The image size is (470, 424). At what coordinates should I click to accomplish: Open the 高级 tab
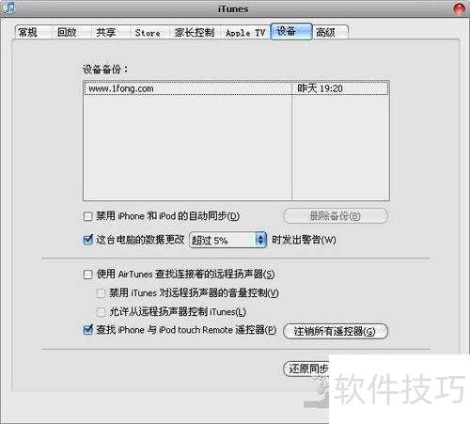tap(330, 32)
